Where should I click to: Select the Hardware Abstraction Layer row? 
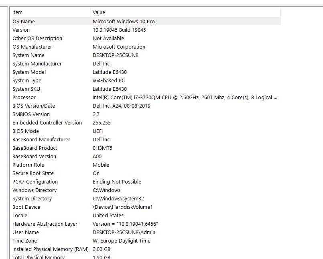(x=146, y=224)
